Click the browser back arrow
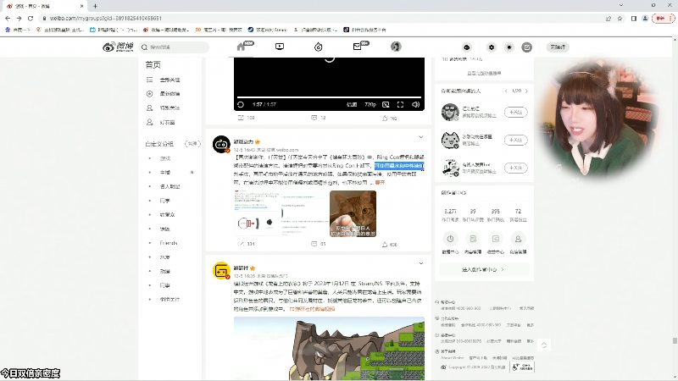678x381 pixels. pyautogui.click(x=8, y=18)
